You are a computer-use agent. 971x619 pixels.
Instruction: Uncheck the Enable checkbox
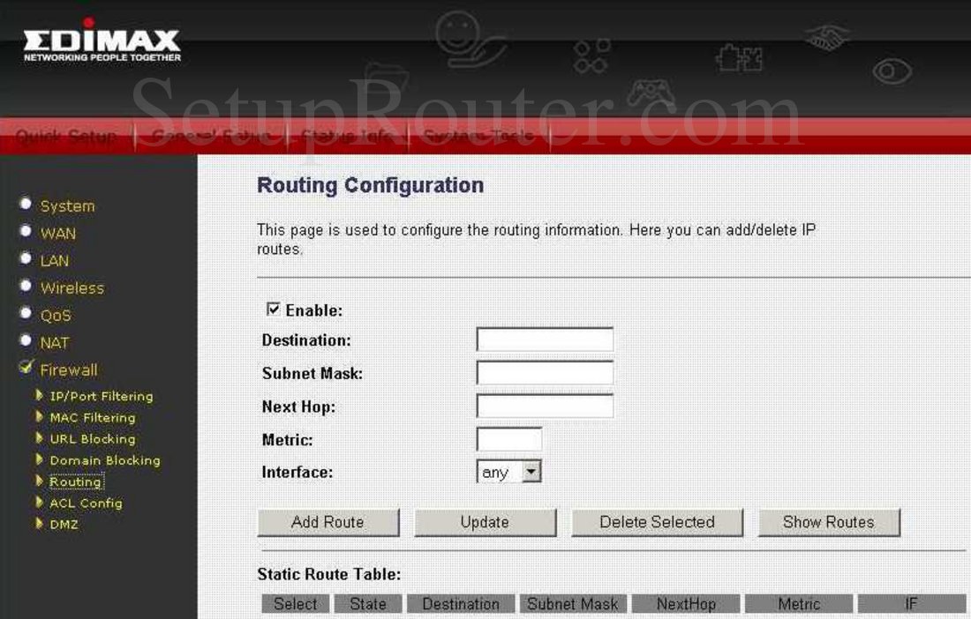point(274,309)
